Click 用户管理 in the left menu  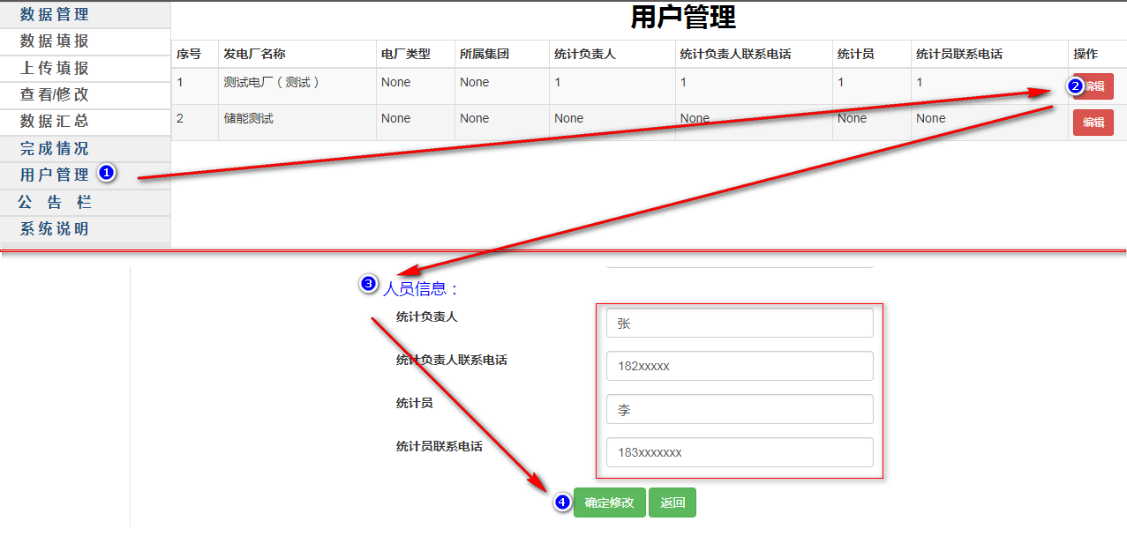pyautogui.click(x=55, y=175)
